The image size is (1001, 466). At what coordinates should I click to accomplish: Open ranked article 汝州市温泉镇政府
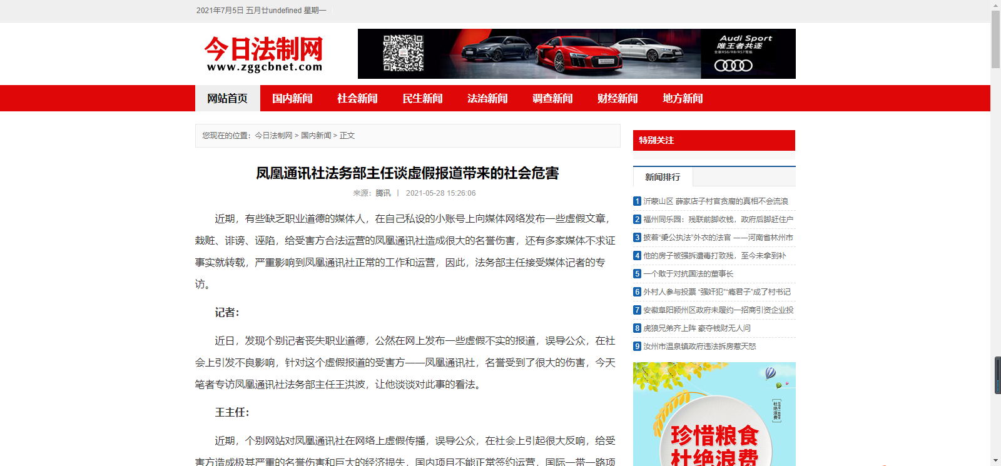click(699, 346)
